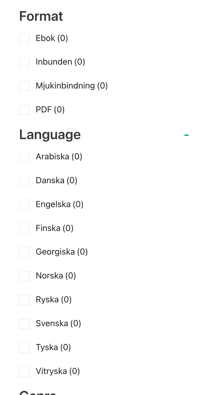
Task: Select the Svenska language checkbox
Action: (24, 324)
